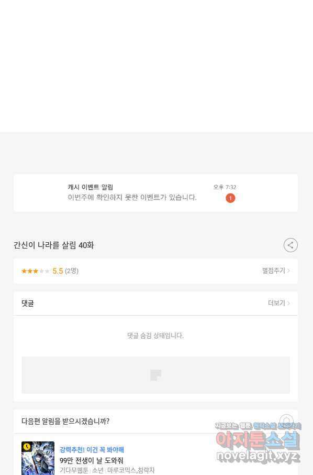This screenshot has height=475, width=313.
Task: Tap the red notification badge showing 1
Action: tap(230, 198)
